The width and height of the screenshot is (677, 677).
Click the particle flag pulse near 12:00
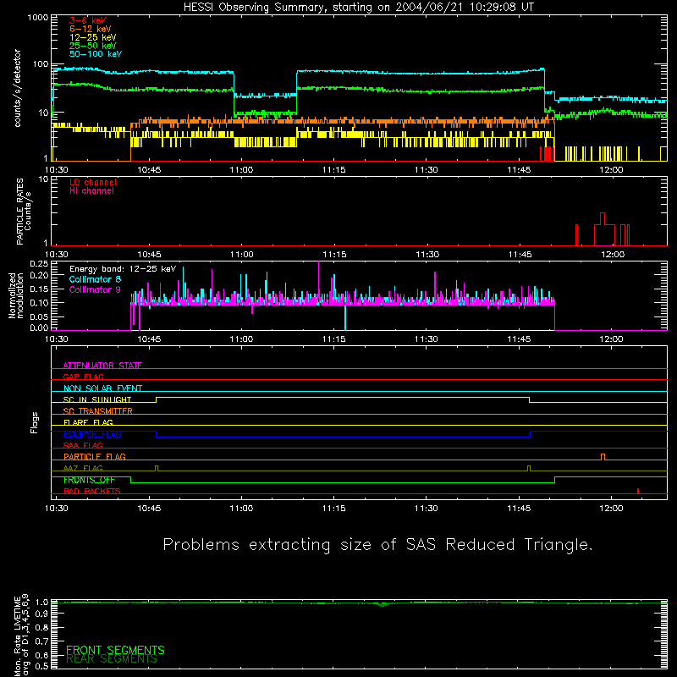coord(603,457)
